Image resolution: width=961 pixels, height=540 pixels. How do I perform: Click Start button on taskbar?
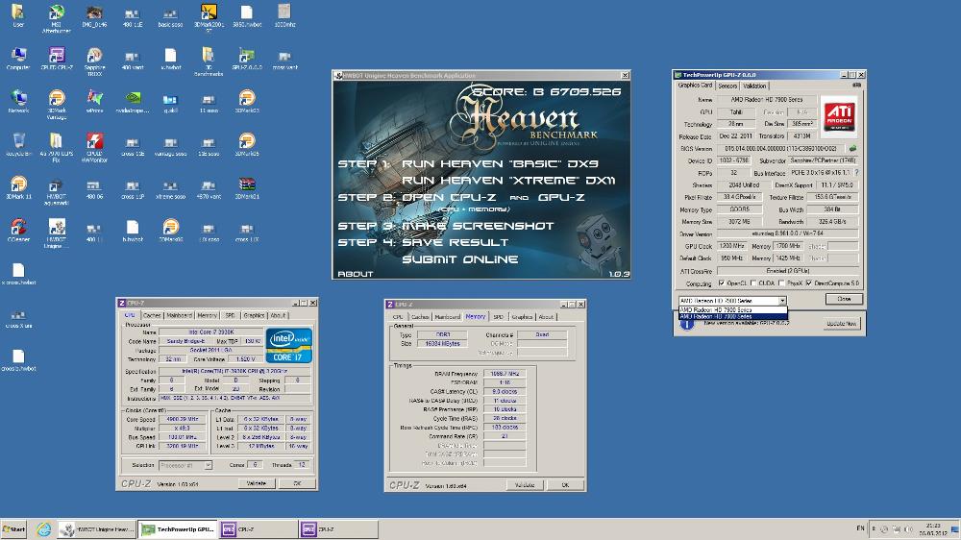(13, 529)
